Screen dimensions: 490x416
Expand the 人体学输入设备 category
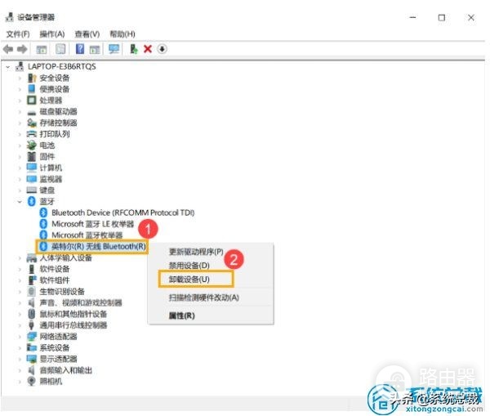pyautogui.click(x=20, y=258)
